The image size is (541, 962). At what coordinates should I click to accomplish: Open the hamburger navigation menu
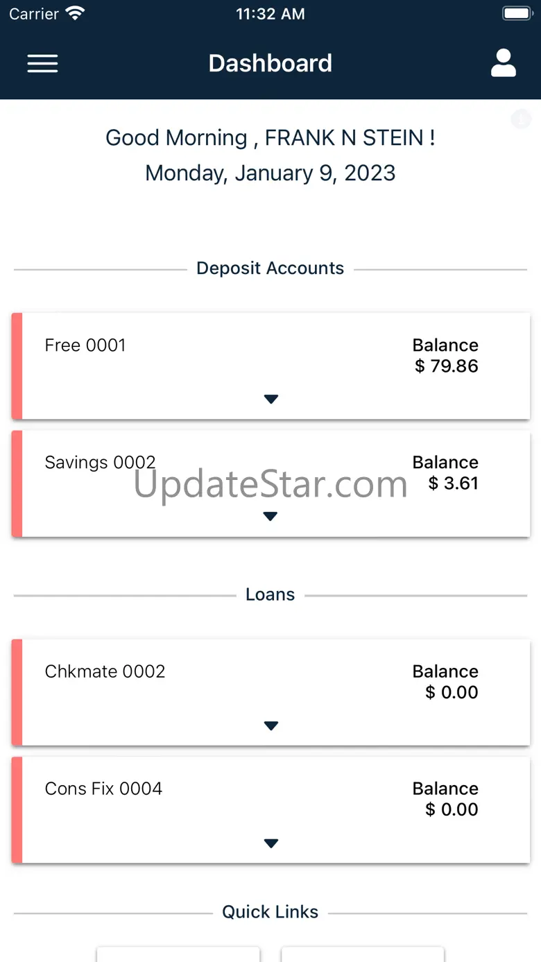(42, 64)
